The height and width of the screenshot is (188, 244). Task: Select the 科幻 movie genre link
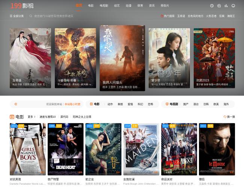click(140, 104)
